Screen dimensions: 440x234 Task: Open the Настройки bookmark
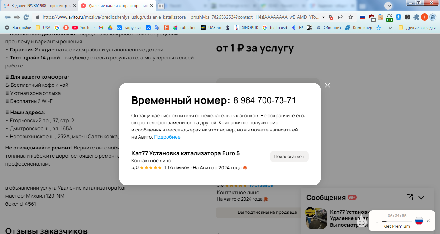coord(18,28)
